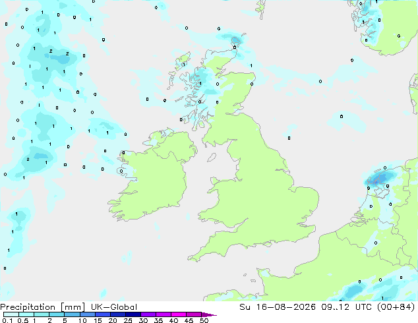Click the '0.5' legend scale label

click(23, 320)
